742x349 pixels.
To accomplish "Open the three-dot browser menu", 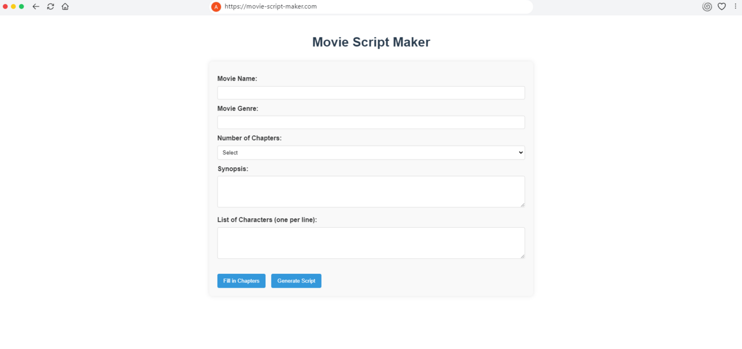I will click(735, 6).
